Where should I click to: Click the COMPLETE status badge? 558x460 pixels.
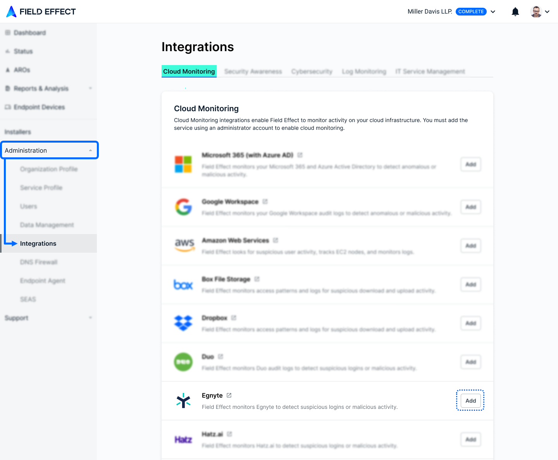pos(471,12)
